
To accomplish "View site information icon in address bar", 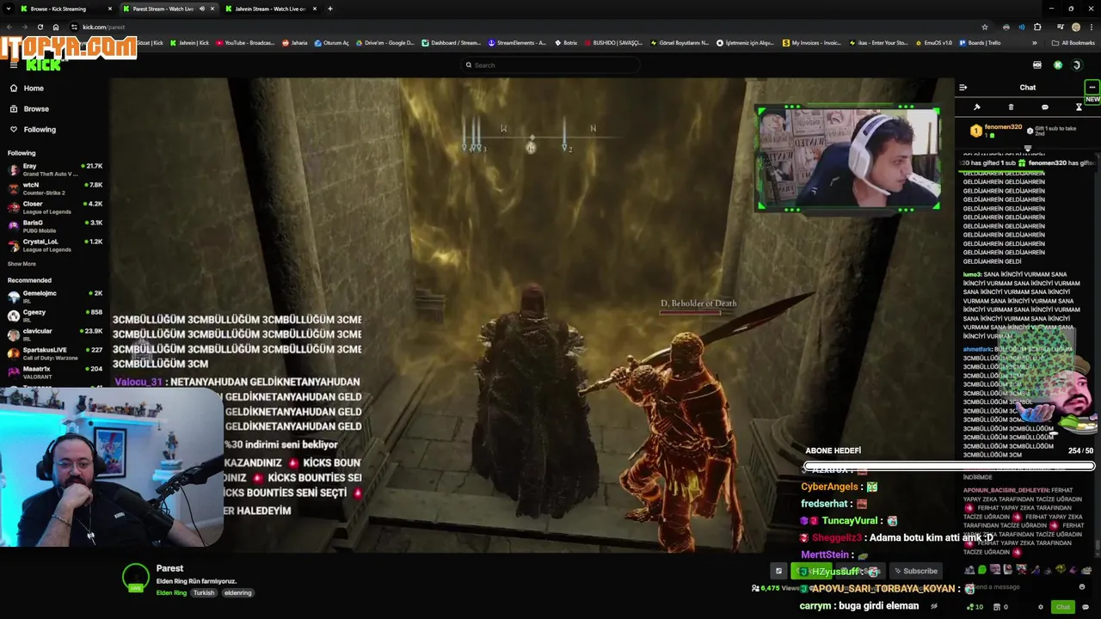I will click(x=75, y=27).
